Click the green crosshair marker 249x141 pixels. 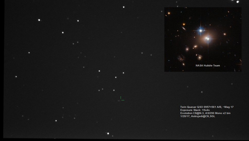point(122,99)
